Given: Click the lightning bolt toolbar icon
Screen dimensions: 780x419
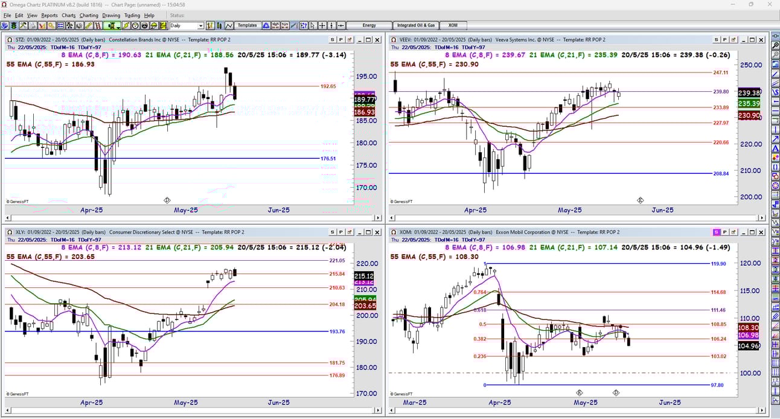Looking at the screenshot, I should pos(126,25).
